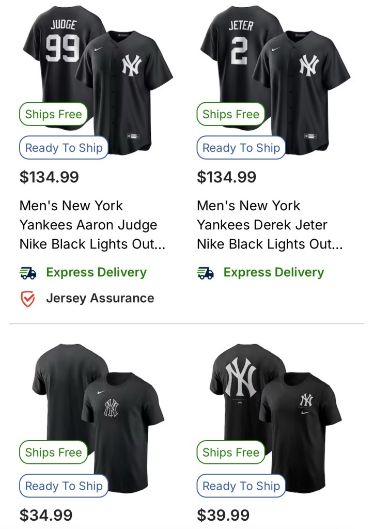The height and width of the screenshot is (529, 374).
Task: Tap Ships Free badge on Judge jersey
Action: coord(53,114)
